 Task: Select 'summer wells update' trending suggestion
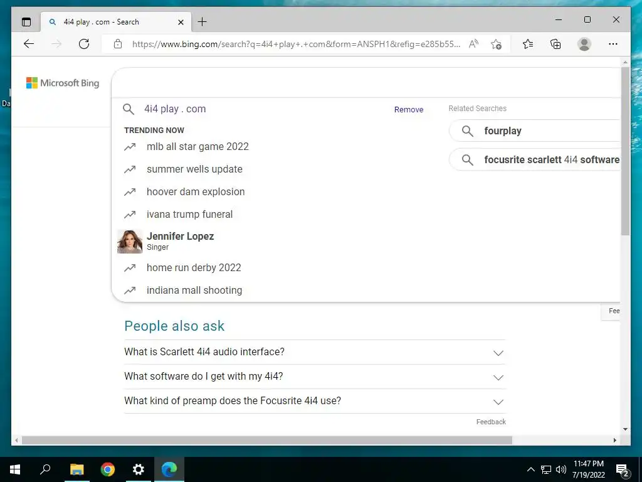(194, 169)
